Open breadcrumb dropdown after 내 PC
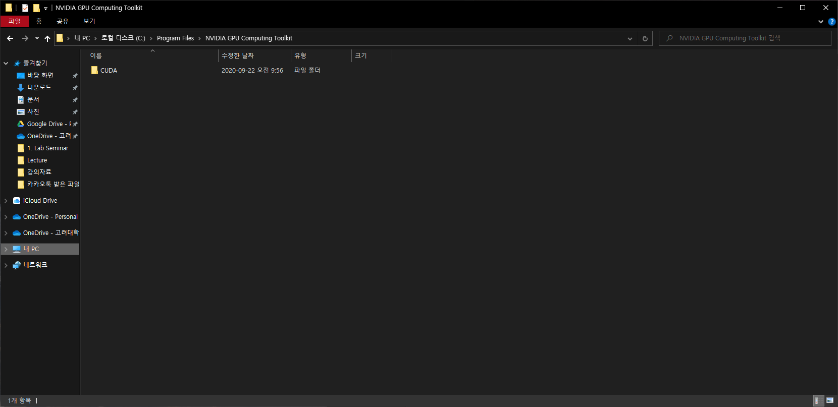 click(x=95, y=38)
